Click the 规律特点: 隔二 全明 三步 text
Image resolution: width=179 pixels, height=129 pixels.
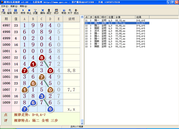tap(36, 120)
